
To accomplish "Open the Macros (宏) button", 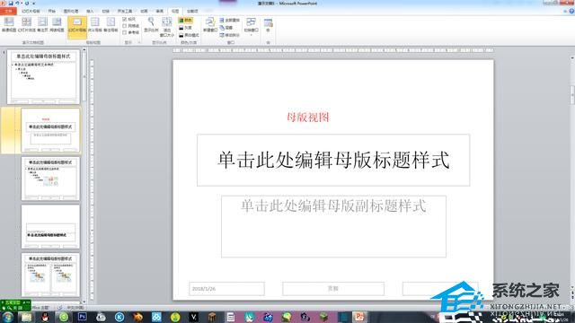I will click(x=268, y=25).
